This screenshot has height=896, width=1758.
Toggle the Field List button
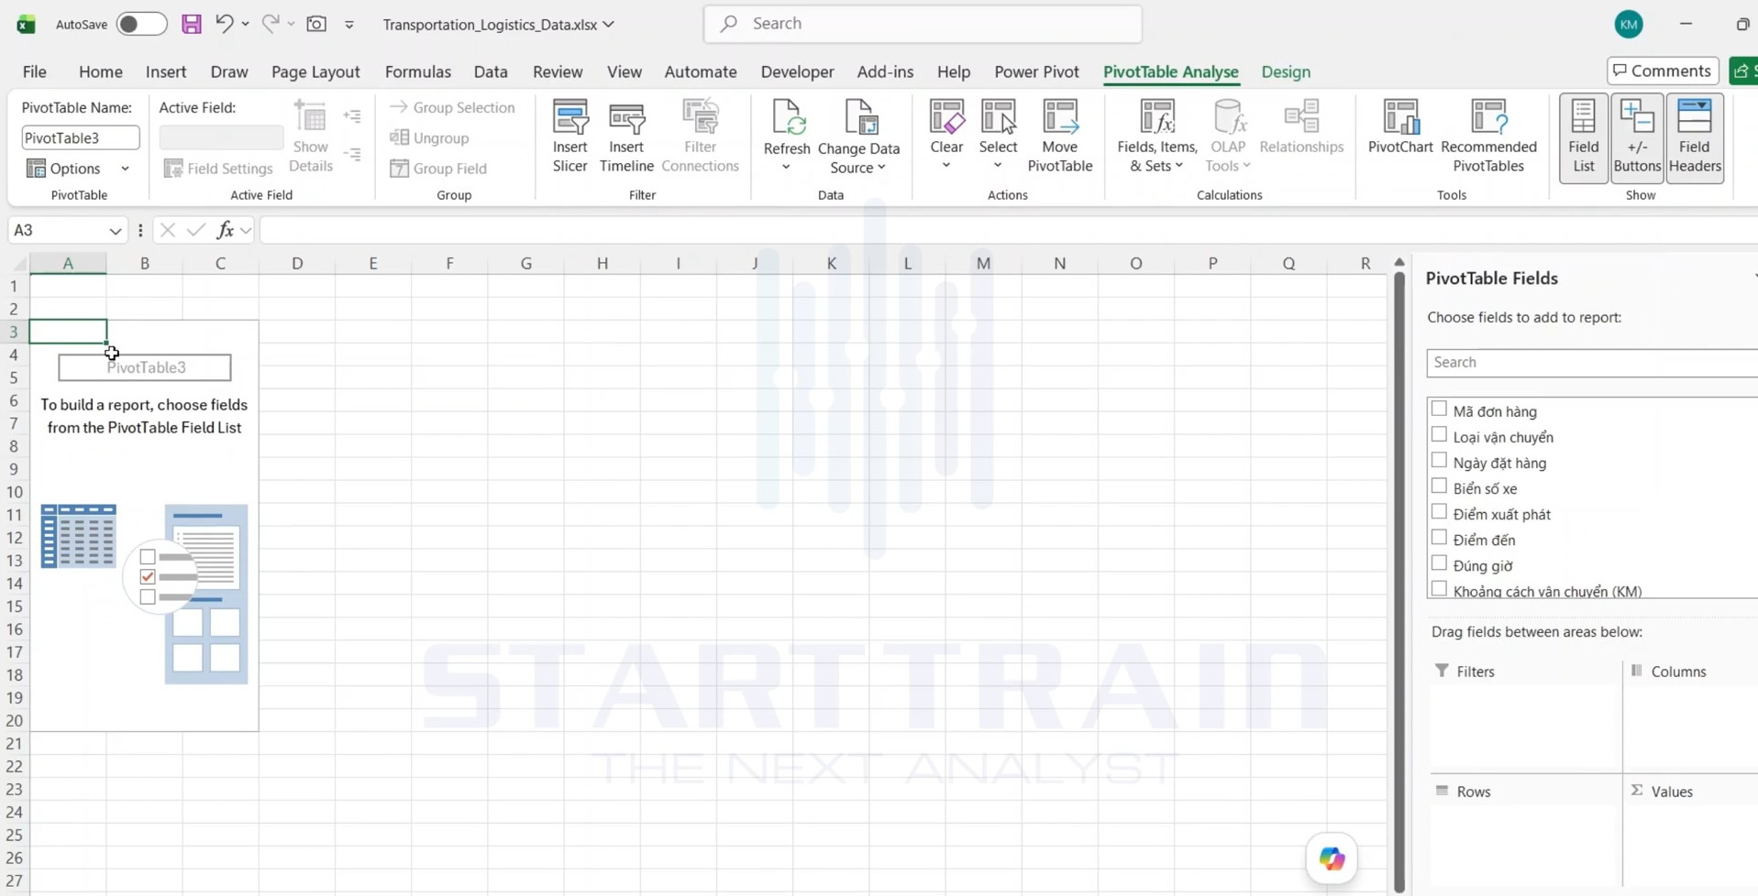[x=1584, y=137]
